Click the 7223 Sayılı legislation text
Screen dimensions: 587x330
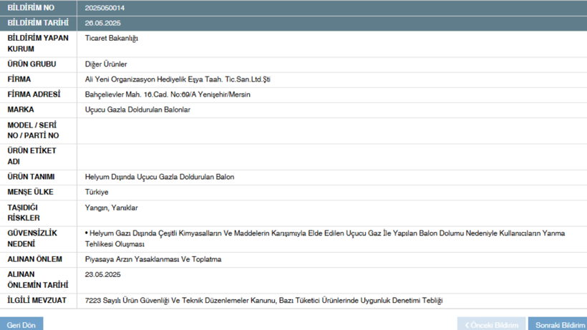(x=263, y=301)
